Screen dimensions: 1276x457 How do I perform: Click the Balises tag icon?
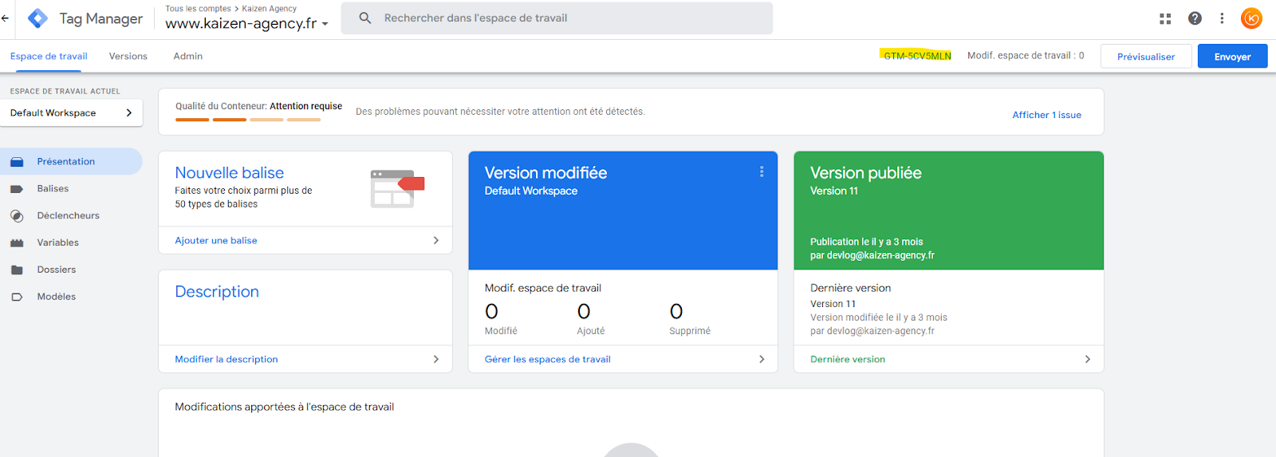(17, 189)
